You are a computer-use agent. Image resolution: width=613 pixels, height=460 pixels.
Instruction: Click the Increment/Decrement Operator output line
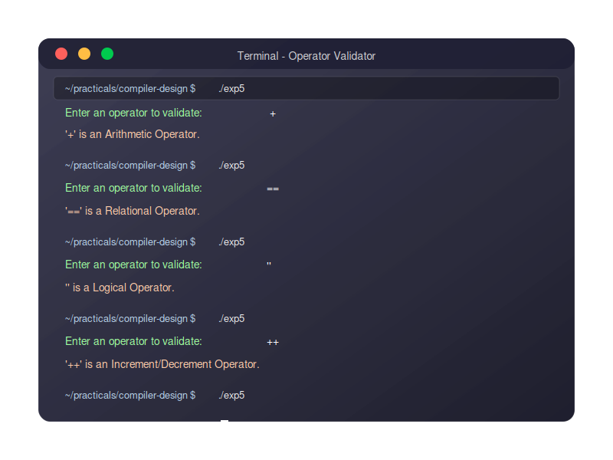(x=162, y=364)
